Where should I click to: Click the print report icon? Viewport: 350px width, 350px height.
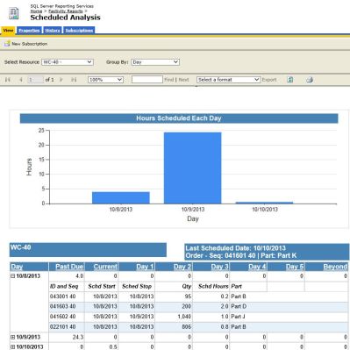(x=310, y=80)
